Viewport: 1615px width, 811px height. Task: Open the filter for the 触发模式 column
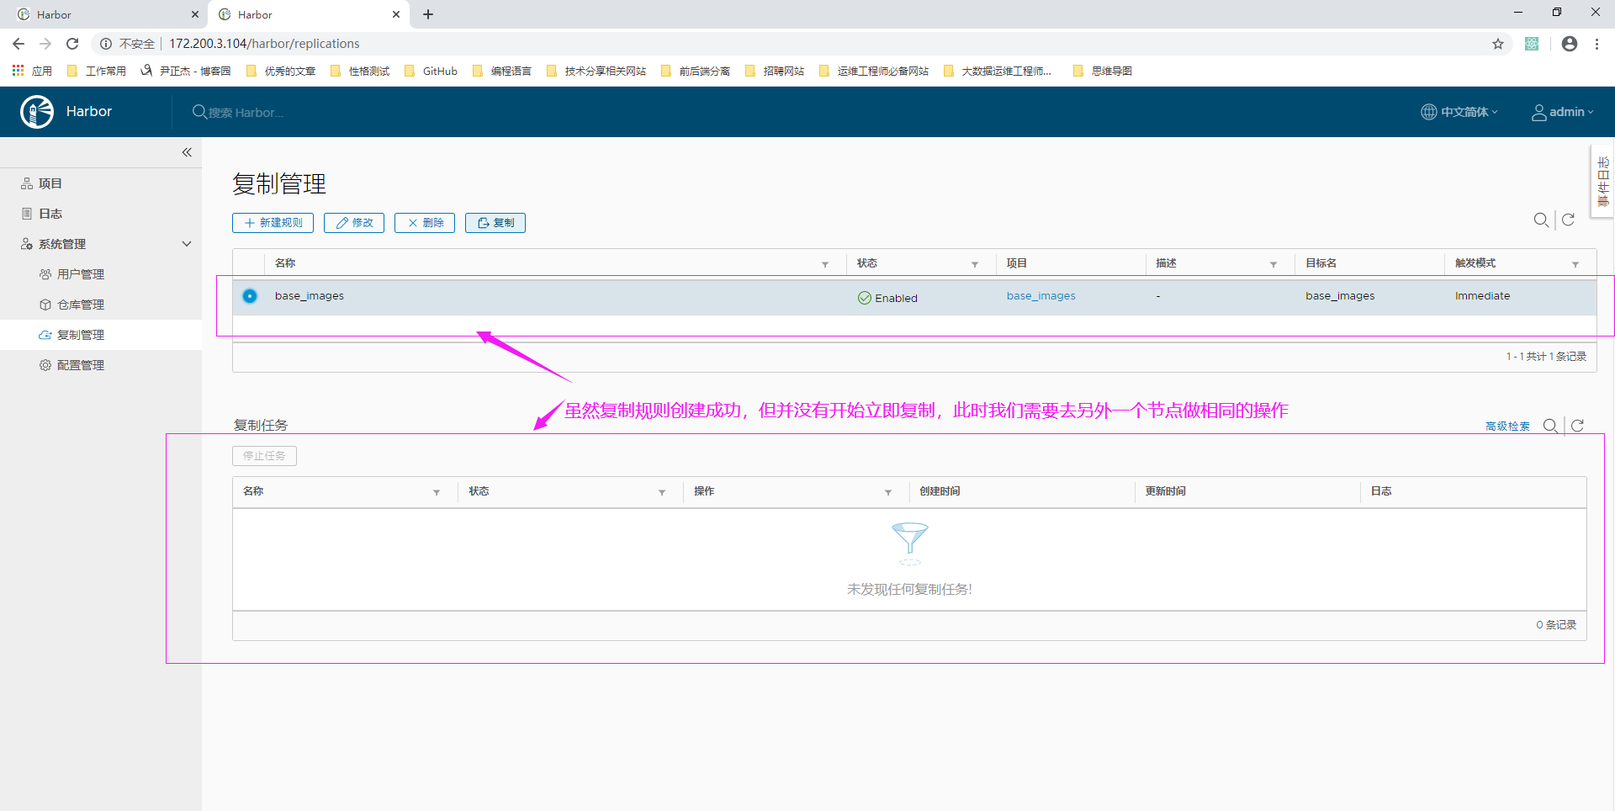coord(1575,264)
